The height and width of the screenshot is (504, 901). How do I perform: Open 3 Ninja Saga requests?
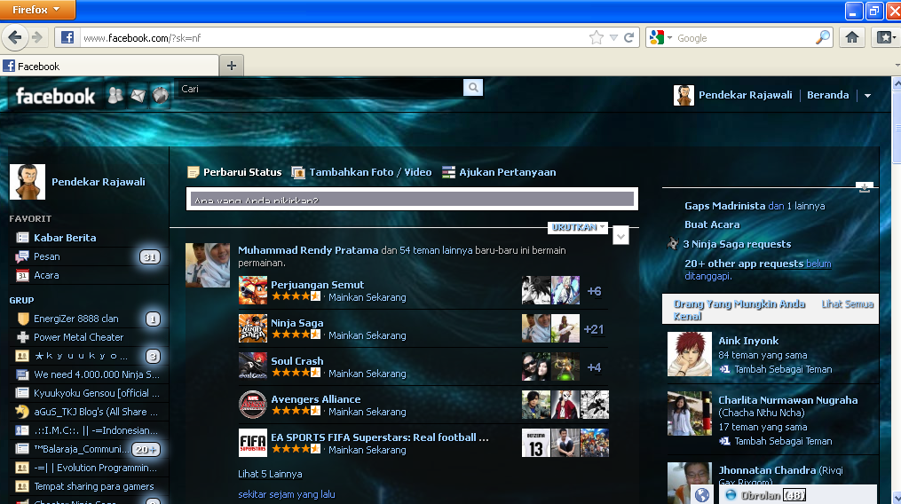[737, 244]
